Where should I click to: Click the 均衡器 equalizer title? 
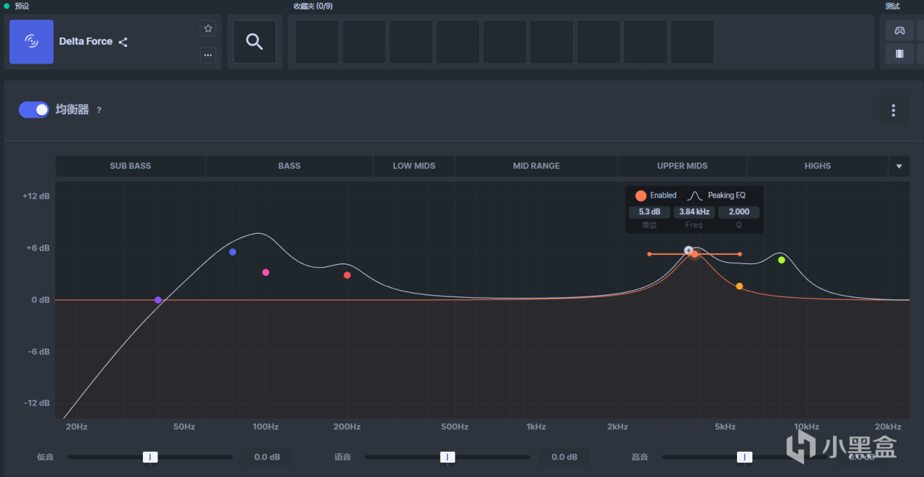point(72,110)
